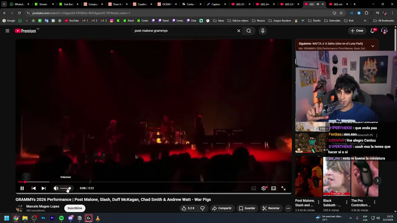Share the video with Compartir
Image resolution: width=397 pixels, height=223 pixels.
point(222,208)
